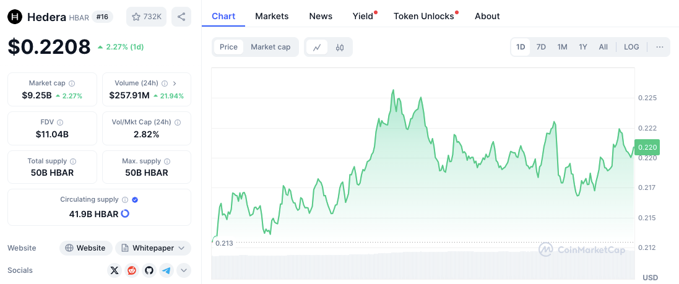Click the #16 rank badge

103,17
